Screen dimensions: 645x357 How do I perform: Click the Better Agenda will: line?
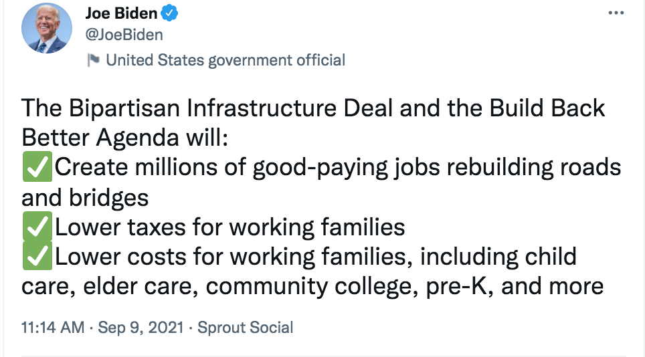[124, 137]
